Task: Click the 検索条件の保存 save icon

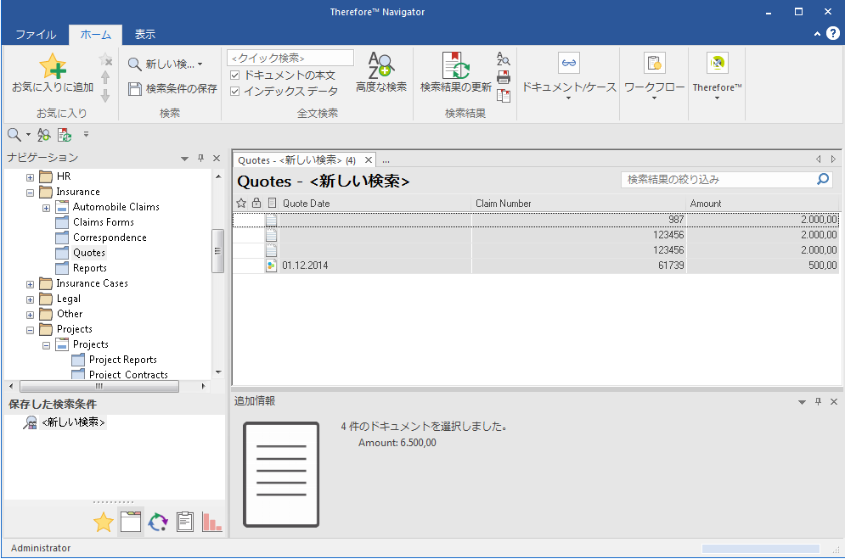Action: pyautogui.click(x=135, y=89)
